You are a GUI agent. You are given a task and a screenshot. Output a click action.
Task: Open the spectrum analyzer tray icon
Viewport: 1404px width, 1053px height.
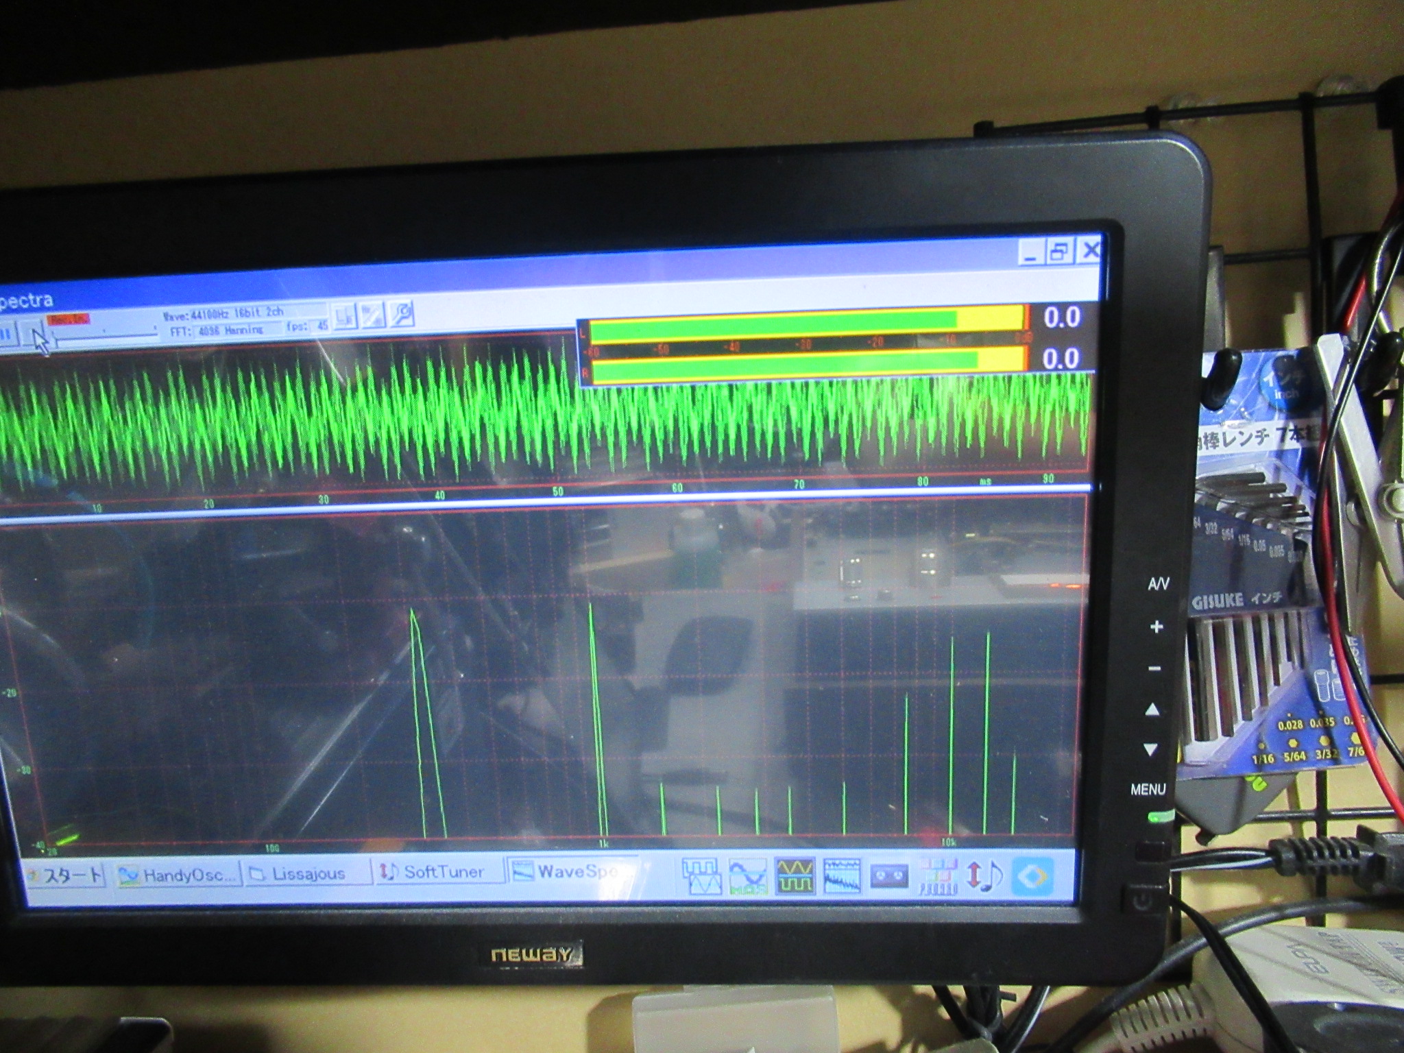pyautogui.click(x=841, y=877)
